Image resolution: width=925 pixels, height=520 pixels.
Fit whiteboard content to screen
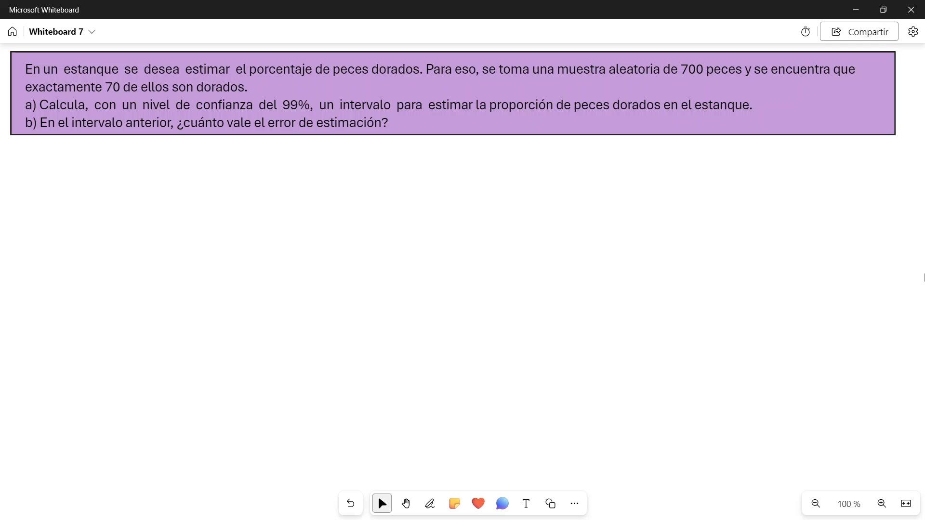pos(906,504)
